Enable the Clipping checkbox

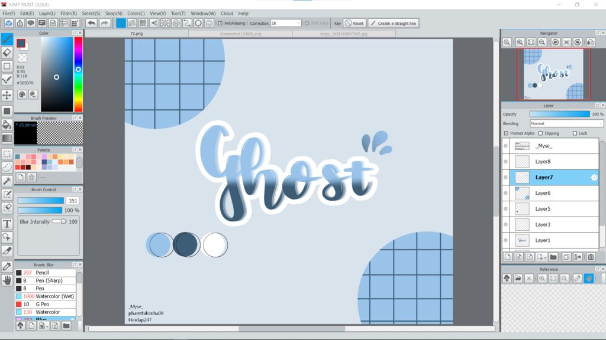[x=541, y=133]
